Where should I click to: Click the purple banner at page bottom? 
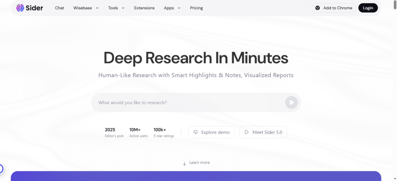(x=196, y=176)
